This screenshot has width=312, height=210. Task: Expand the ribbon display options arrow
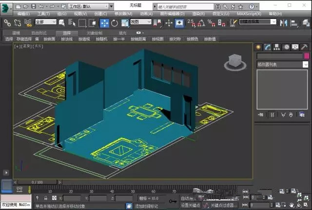(x=143, y=33)
